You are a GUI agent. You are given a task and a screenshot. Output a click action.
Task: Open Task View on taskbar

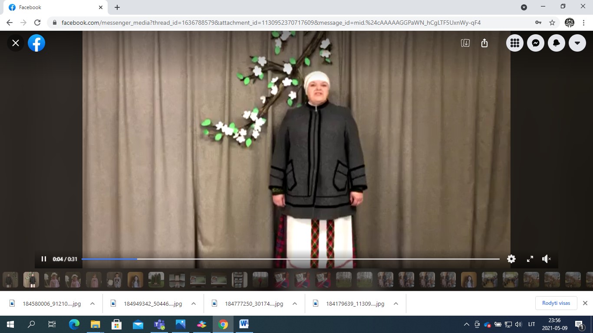tap(52, 324)
